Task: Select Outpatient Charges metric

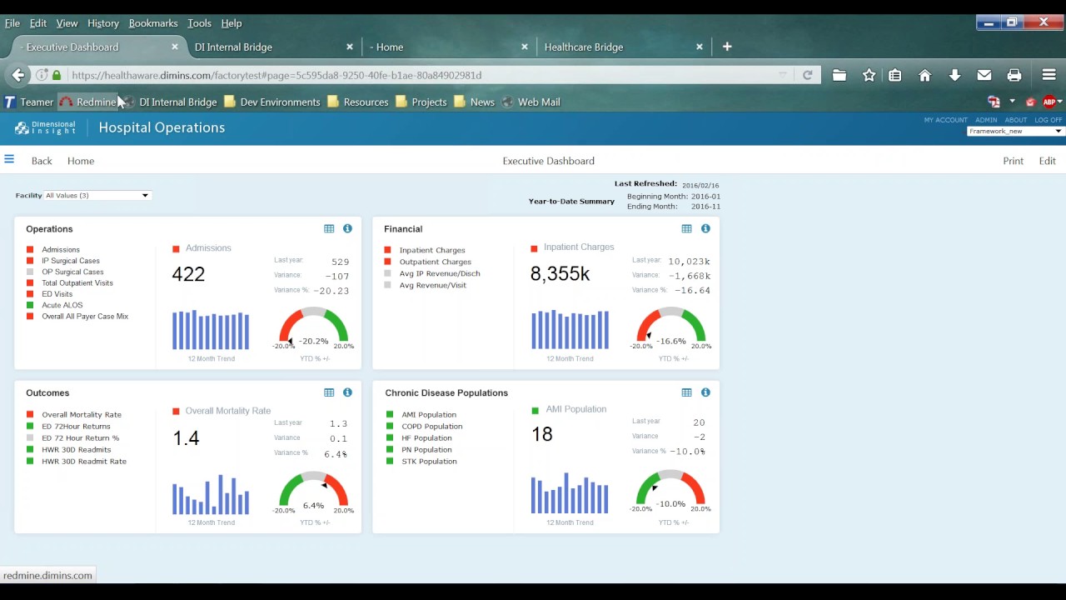Action: [435, 262]
